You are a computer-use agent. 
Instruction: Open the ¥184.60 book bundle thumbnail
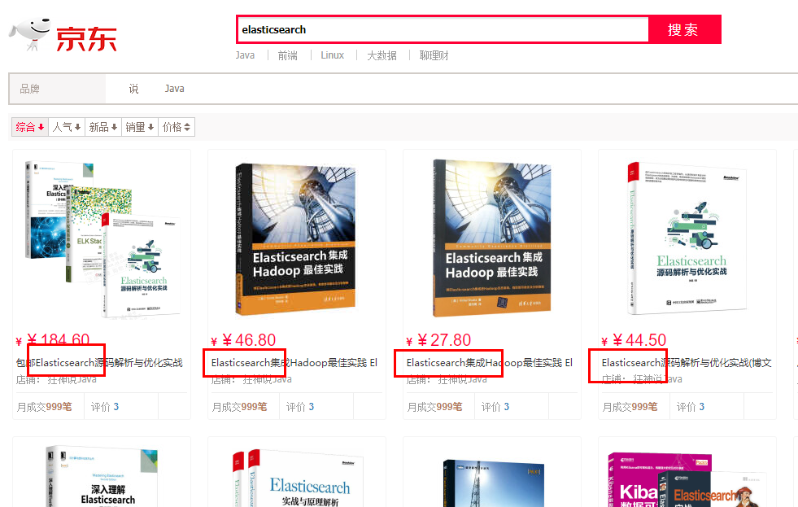(x=102, y=239)
